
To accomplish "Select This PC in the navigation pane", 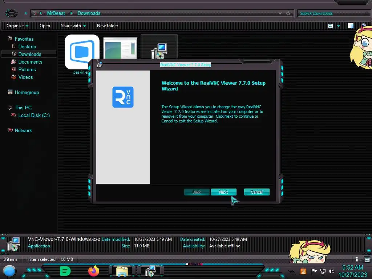I will pos(23,108).
